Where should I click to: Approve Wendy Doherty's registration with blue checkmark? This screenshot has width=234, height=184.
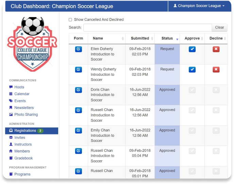(x=192, y=70)
